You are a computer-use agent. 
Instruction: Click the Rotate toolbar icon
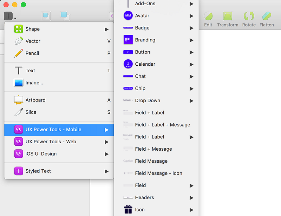pyautogui.click(x=249, y=16)
